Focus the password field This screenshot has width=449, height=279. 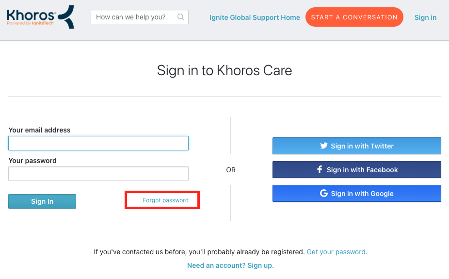(98, 174)
